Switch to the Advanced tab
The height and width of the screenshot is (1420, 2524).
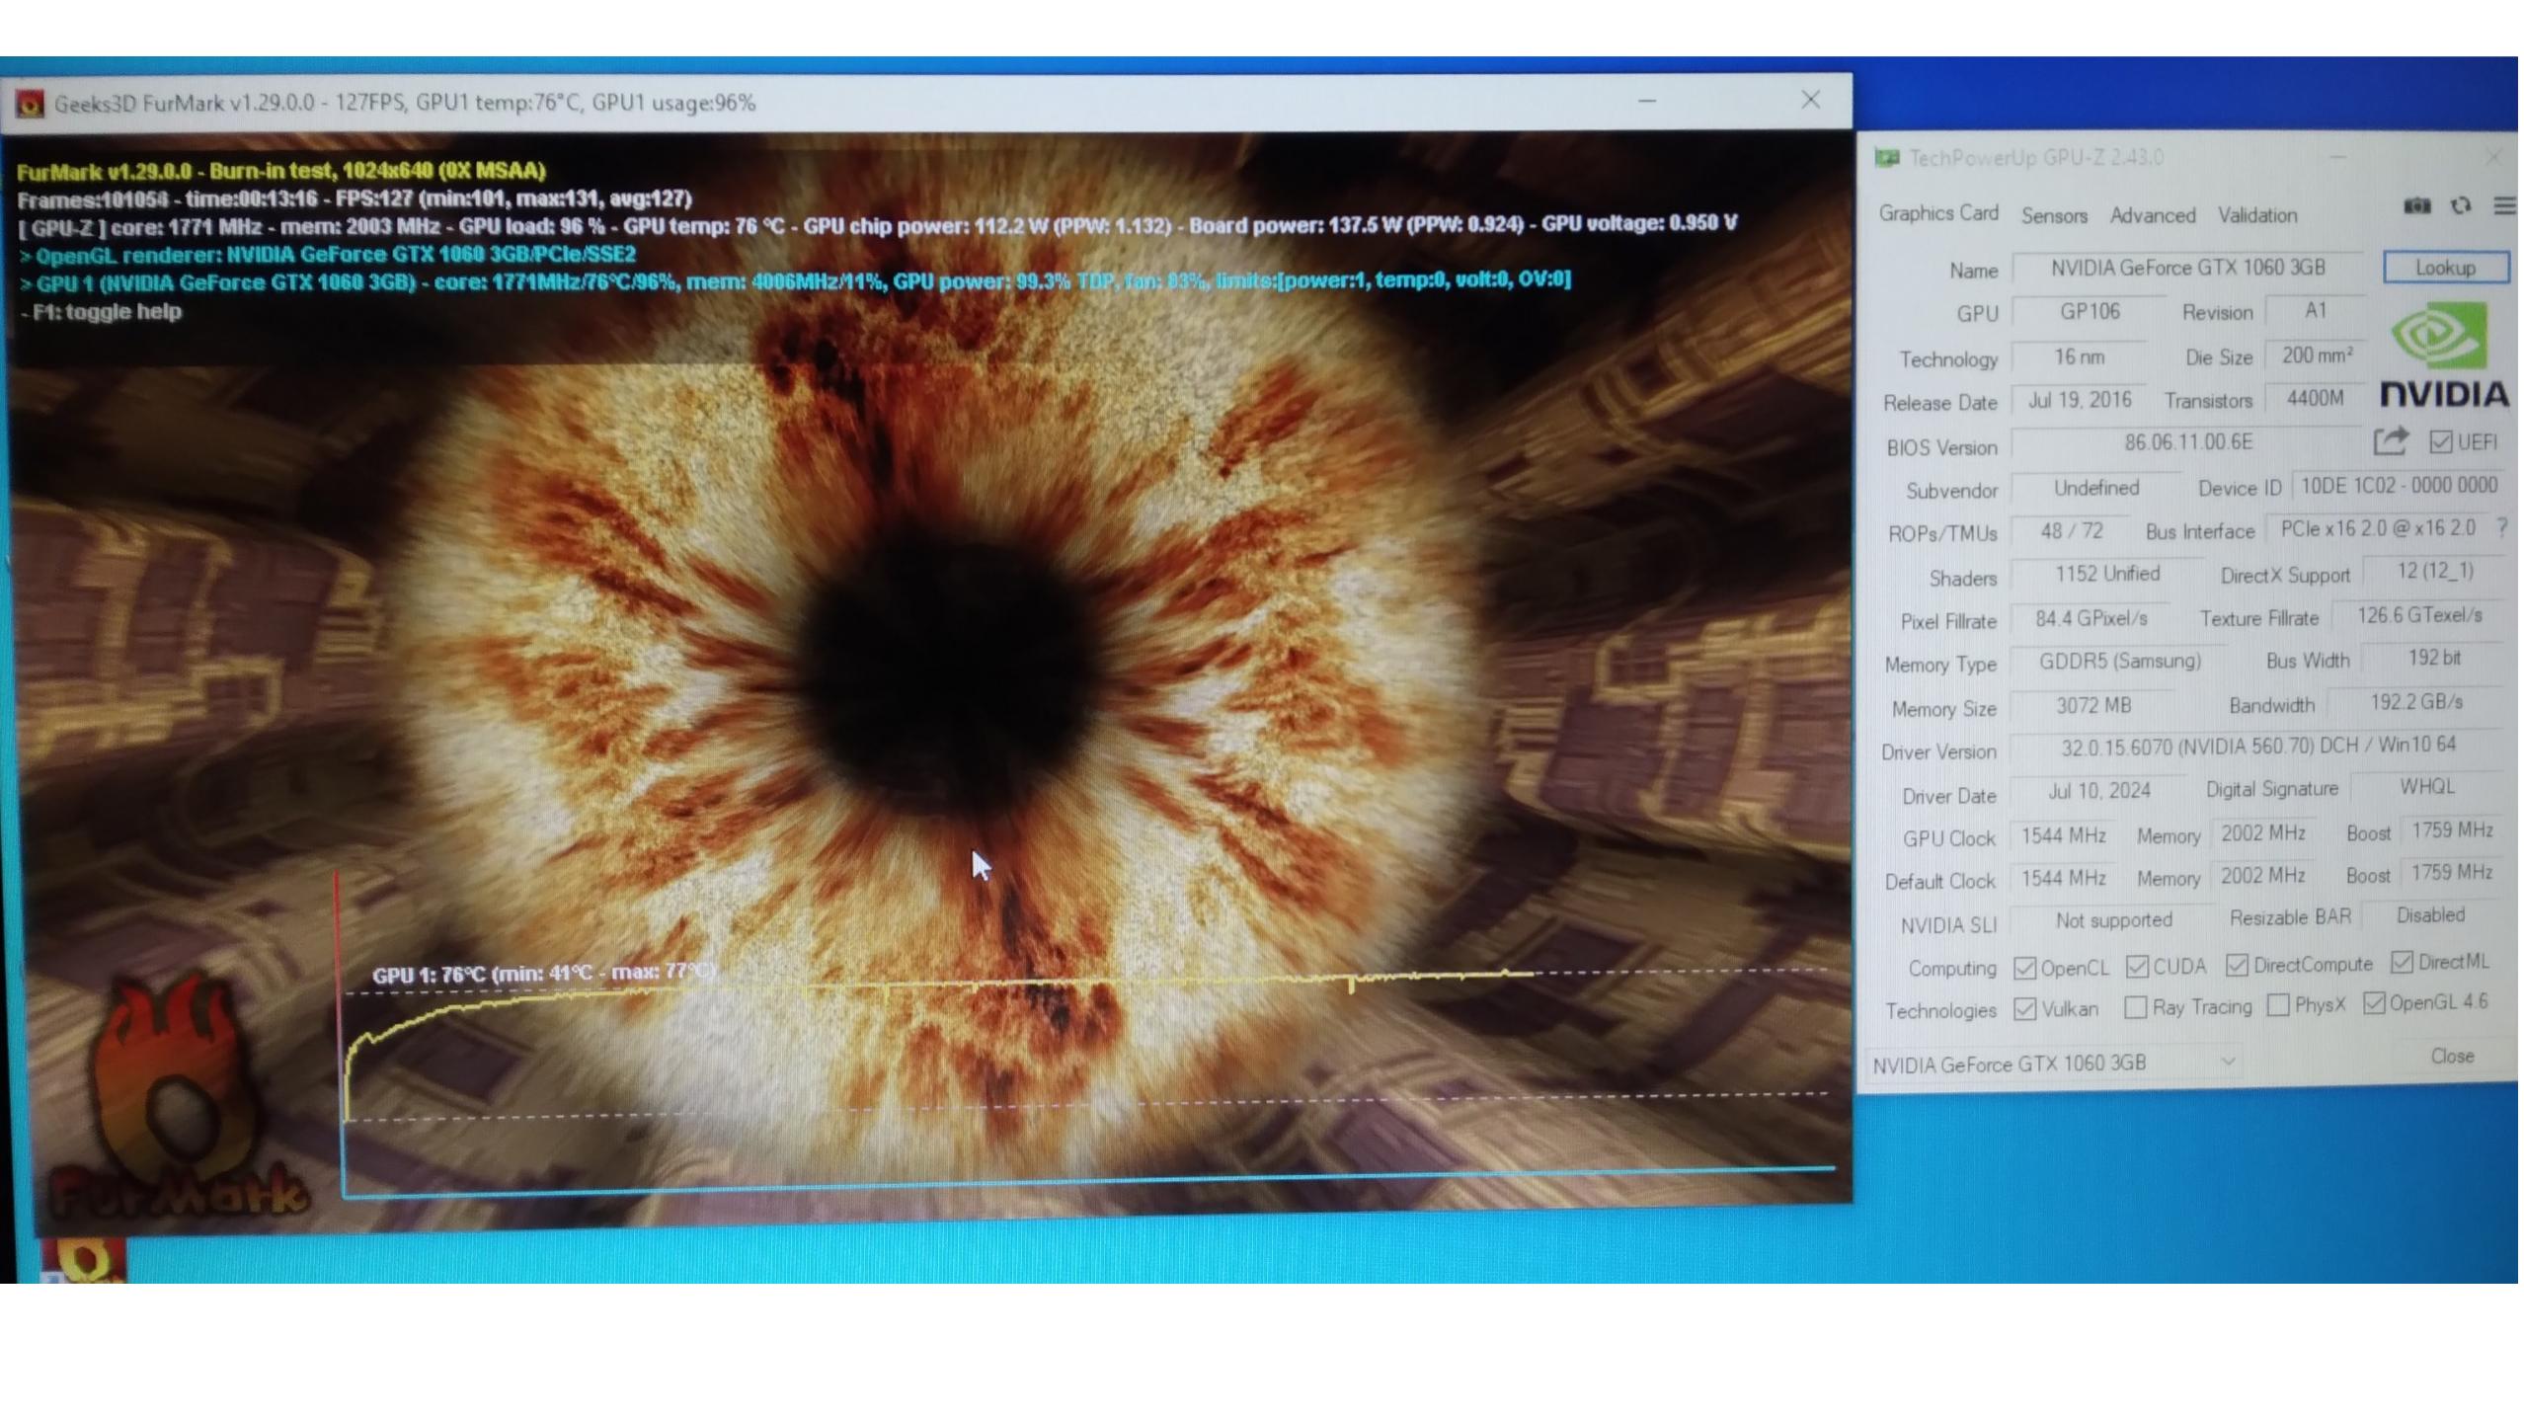coord(2152,215)
